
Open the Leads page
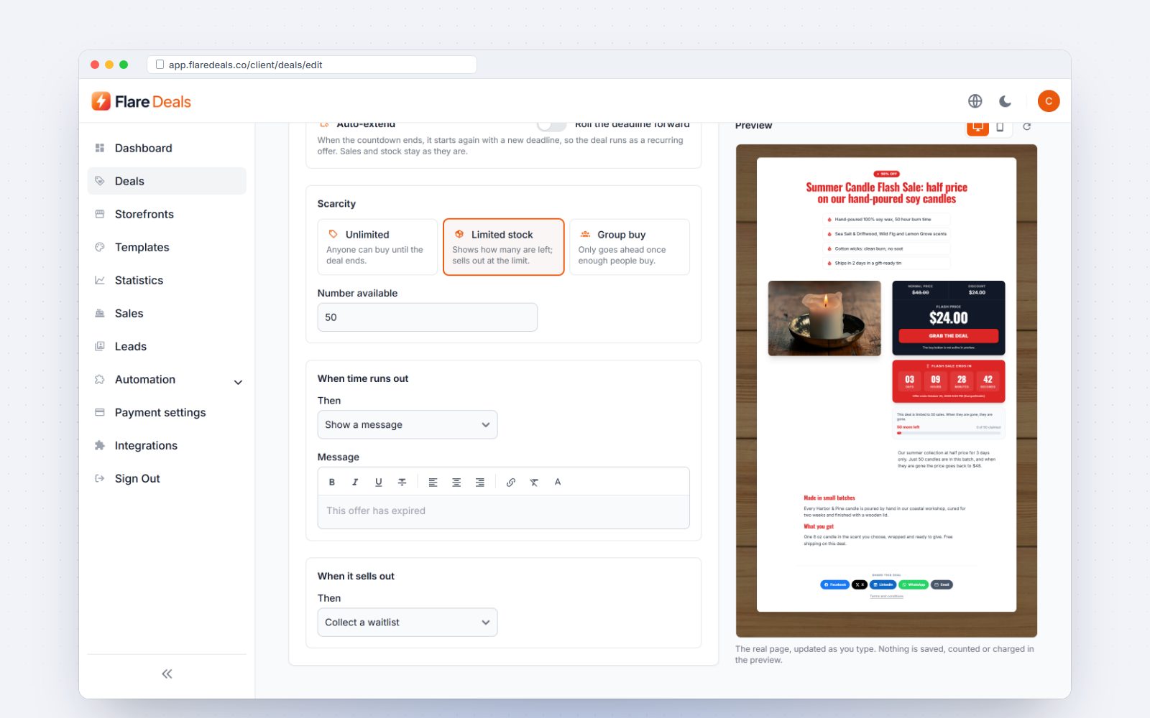click(167, 346)
